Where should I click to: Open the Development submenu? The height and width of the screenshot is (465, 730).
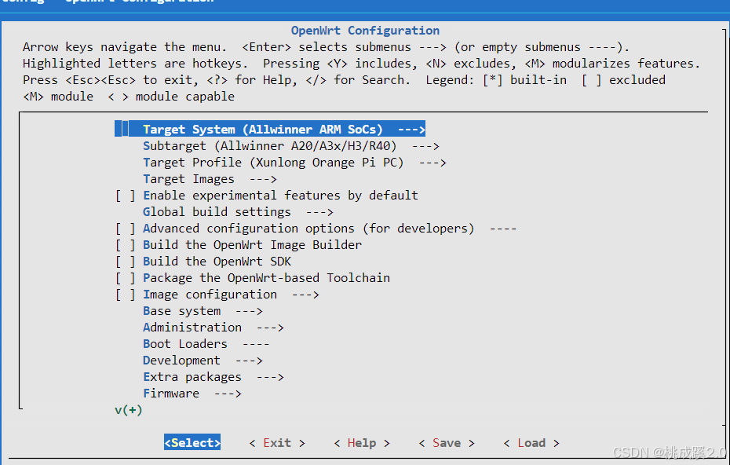pyautogui.click(x=203, y=361)
